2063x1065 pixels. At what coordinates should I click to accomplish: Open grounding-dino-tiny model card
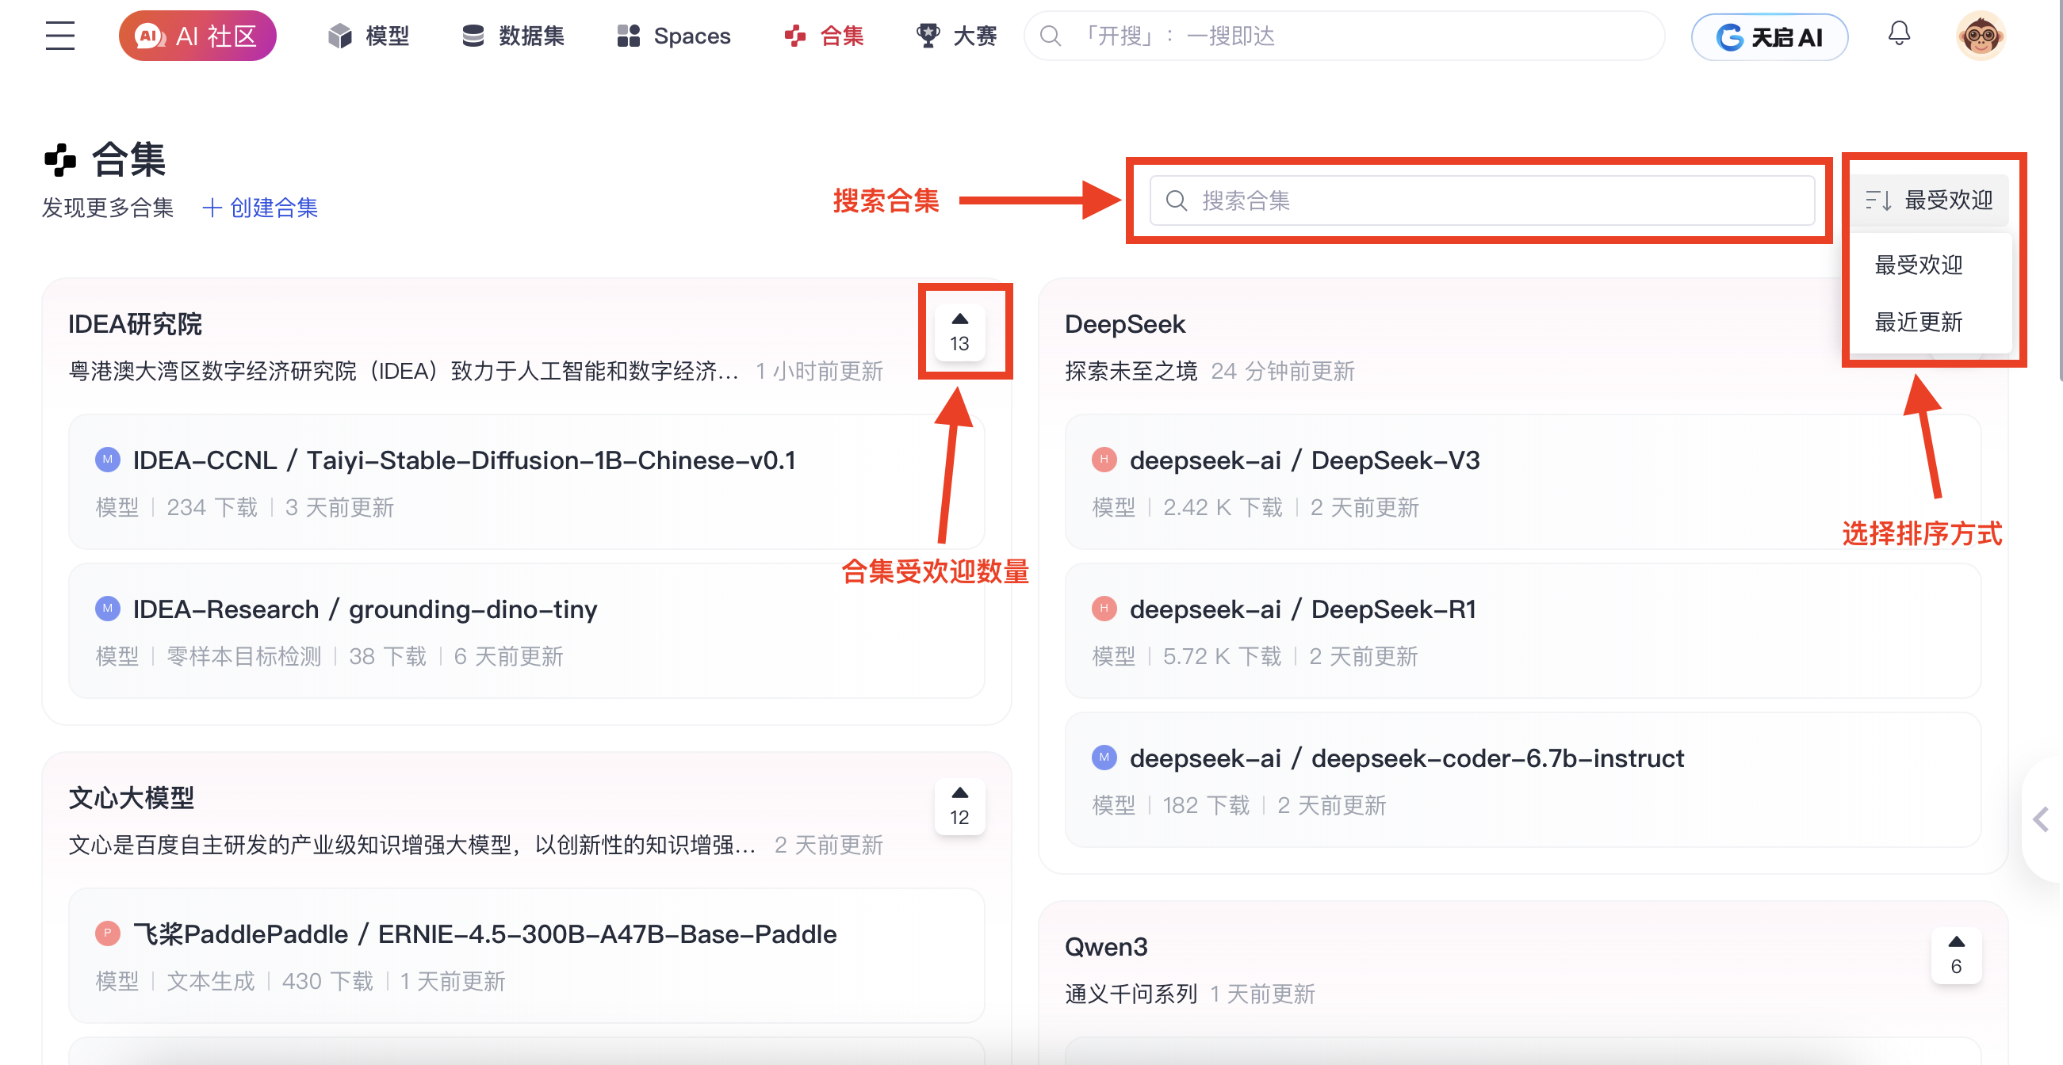[526, 631]
